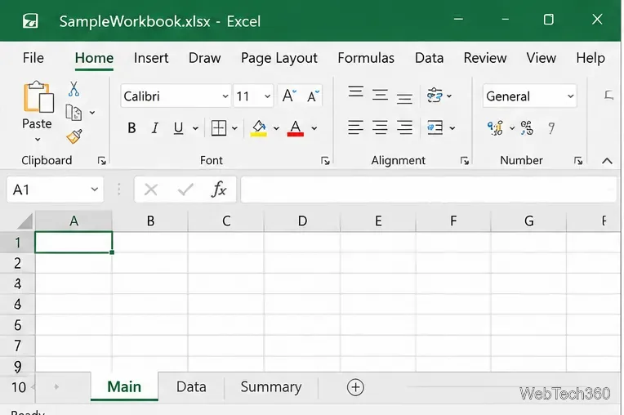The image size is (624, 415).
Task: Open General number format dropdown
Action: click(x=570, y=96)
